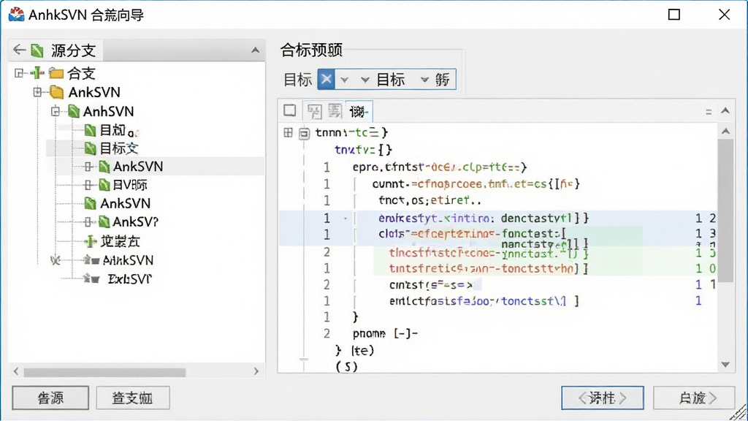The image size is (748, 421).
Task: Click the green branch icon in the 源分支 header
Action: [37, 50]
